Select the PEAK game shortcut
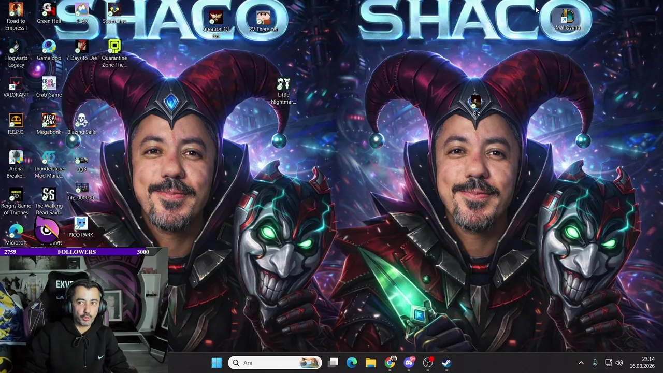The height and width of the screenshot is (373, 663). point(81,13)
